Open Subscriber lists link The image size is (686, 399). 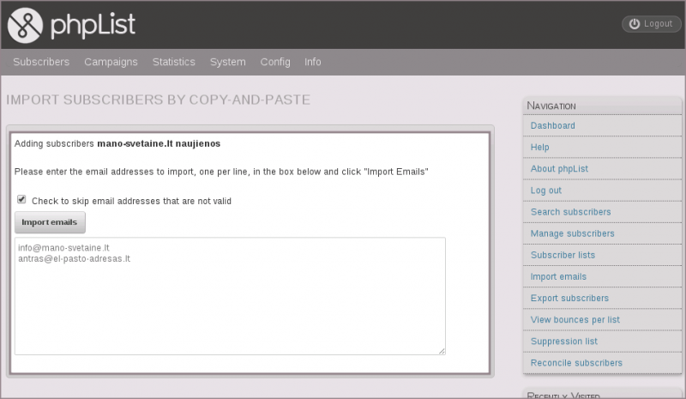(563, 255)
